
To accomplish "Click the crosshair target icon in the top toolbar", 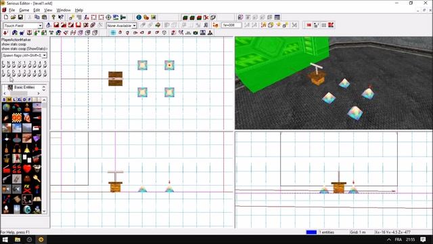I will [x=108, y=17].
